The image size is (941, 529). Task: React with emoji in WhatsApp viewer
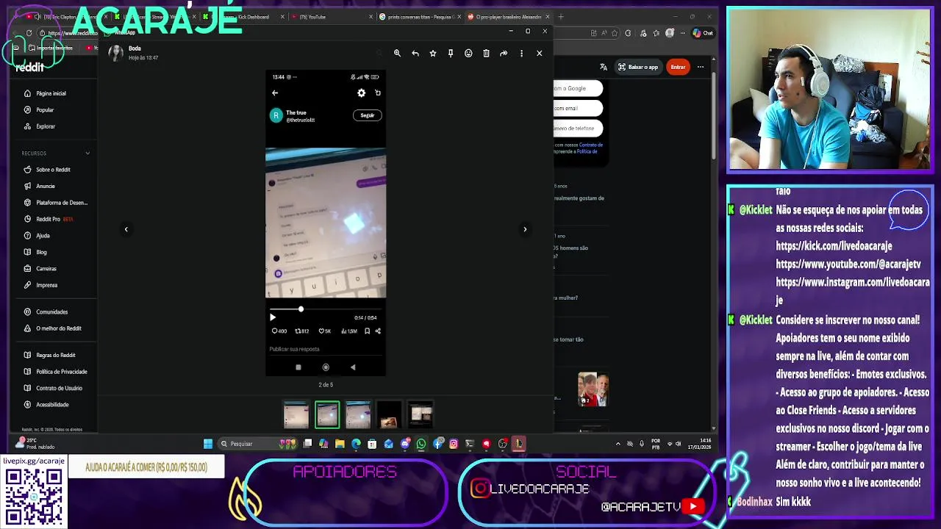(468, 53)
